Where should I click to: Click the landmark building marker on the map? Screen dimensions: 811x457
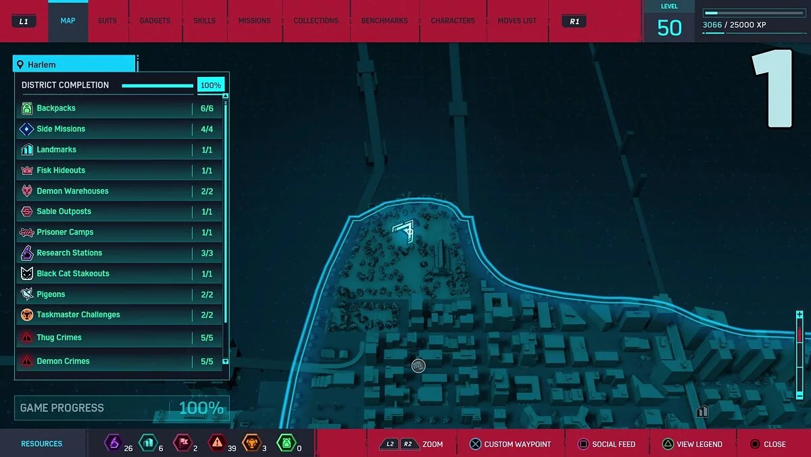click(703, 410)
